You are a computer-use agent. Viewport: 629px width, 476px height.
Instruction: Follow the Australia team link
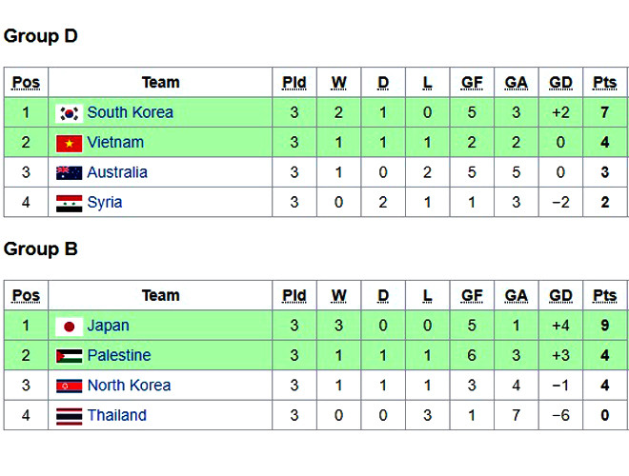coord(117,172)
